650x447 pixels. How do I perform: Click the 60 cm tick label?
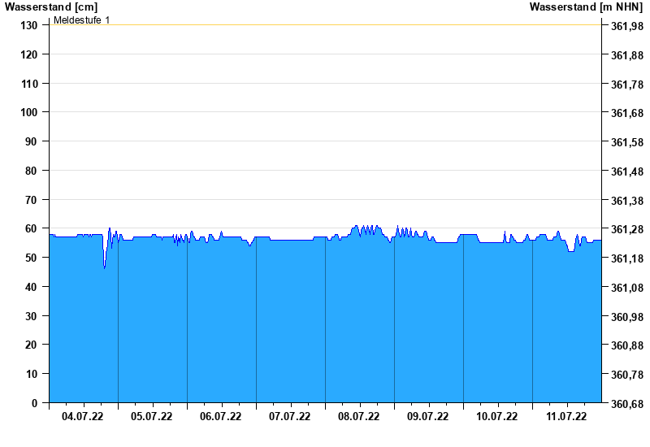coord(31,228)
